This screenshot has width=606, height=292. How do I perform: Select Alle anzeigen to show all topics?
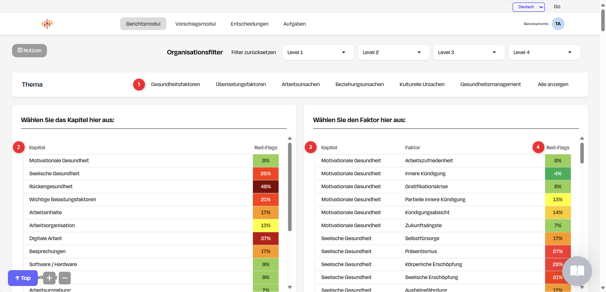point(553,84)
